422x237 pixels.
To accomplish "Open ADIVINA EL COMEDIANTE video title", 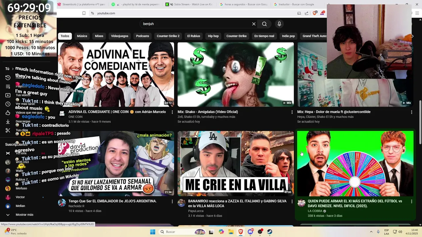I will (x=117, y=112).
